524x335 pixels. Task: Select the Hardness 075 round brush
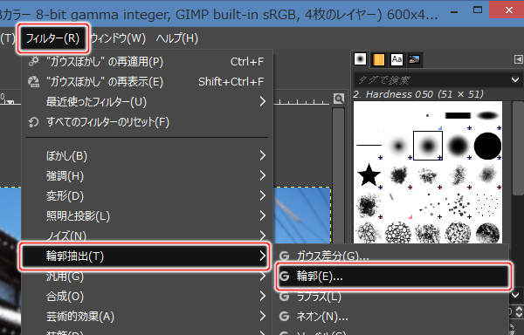pos(458,146)
